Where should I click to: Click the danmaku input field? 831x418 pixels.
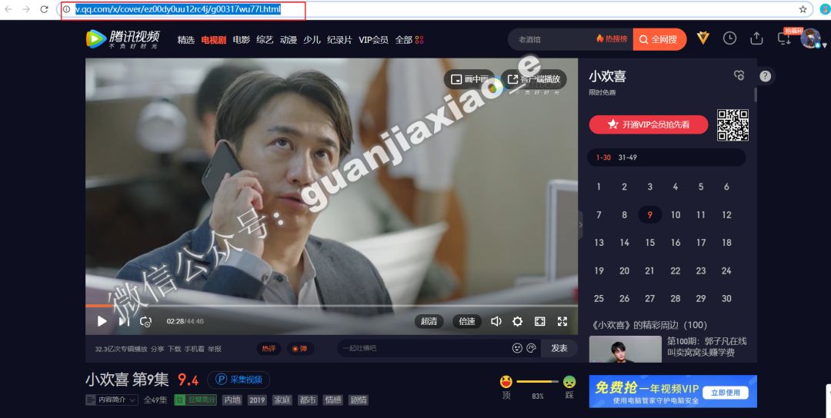(423, 348)
